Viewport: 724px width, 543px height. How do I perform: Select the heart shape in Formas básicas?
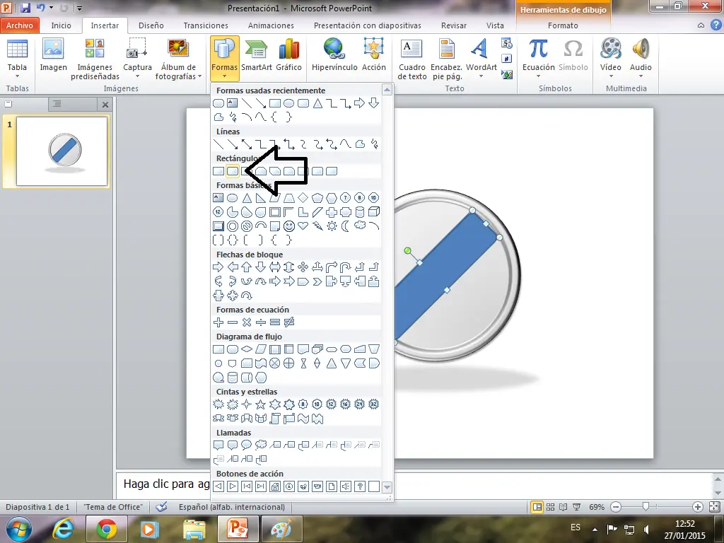click(x=303, y=226)
